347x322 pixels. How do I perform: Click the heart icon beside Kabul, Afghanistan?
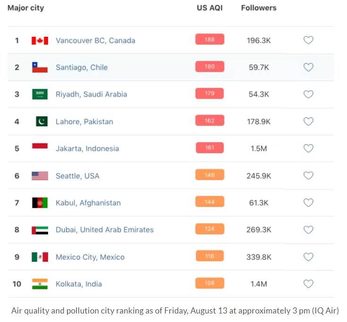(x=308, y=203)
